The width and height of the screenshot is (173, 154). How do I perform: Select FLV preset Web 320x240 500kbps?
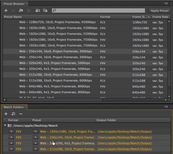pos(85,69)
